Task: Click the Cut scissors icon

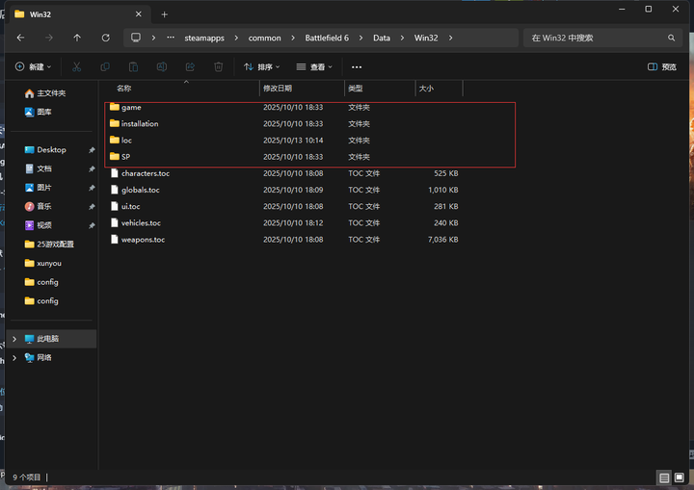Action: tap(77, 67)
